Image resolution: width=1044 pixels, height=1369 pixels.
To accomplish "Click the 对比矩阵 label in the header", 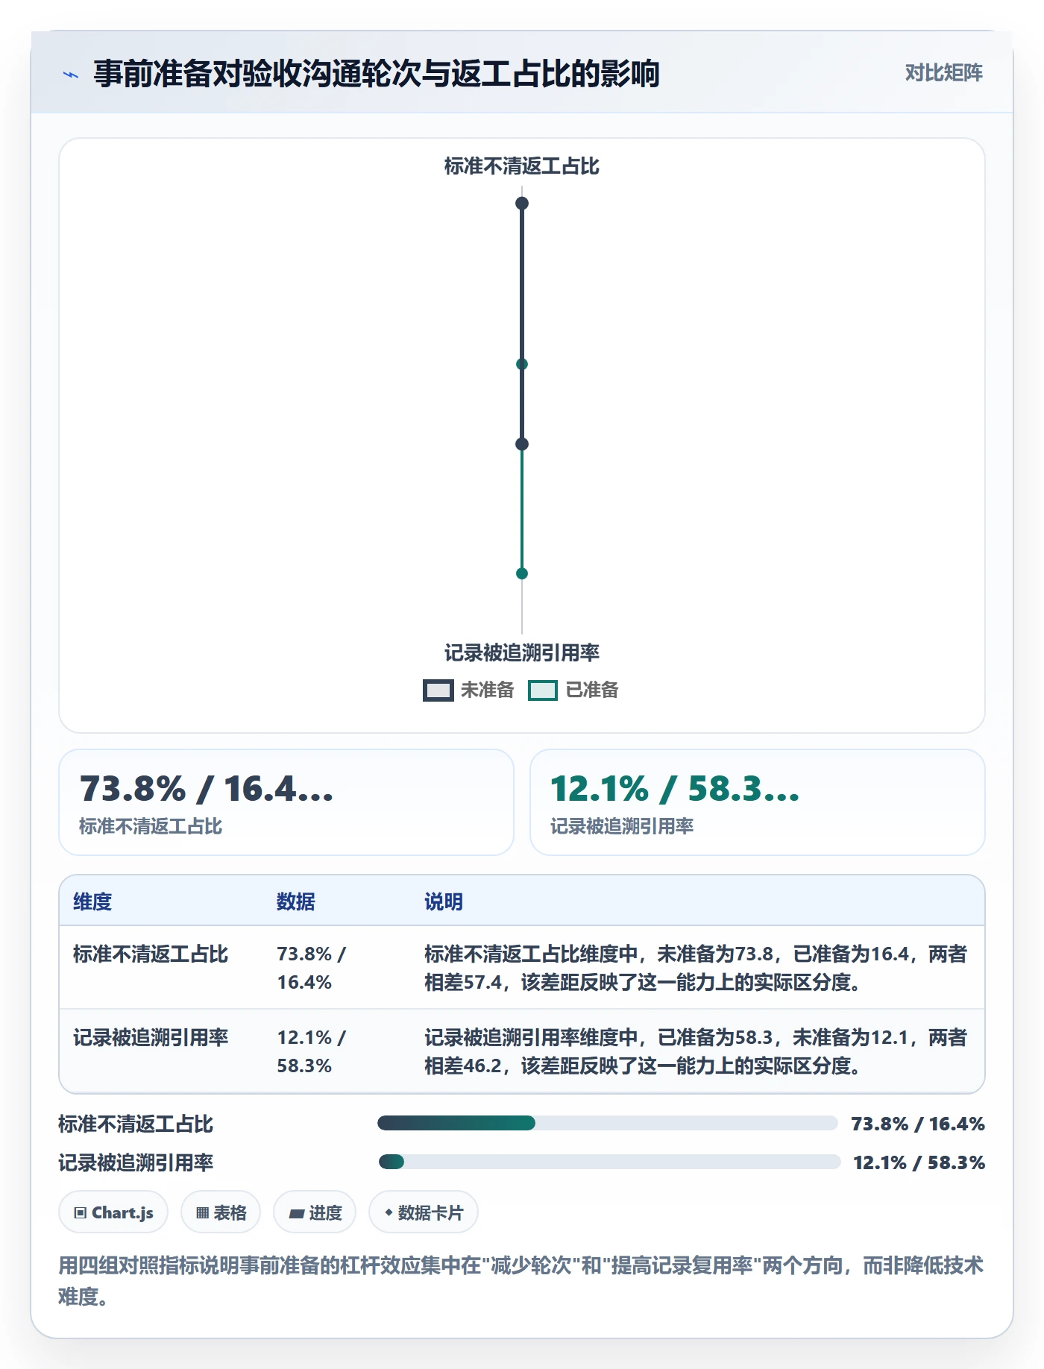I will (943, 72).
